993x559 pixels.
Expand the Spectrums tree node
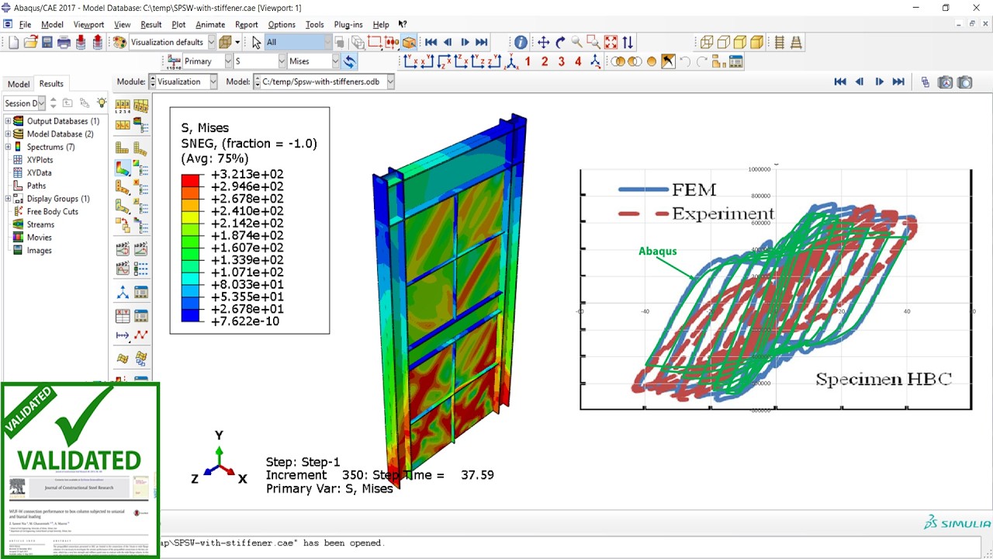tap(8, 147)
